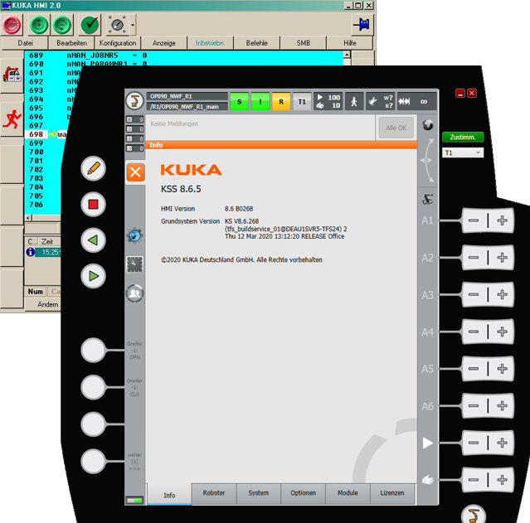
Task: Click the Zustimm. enabling button
Action: [463, 137]
